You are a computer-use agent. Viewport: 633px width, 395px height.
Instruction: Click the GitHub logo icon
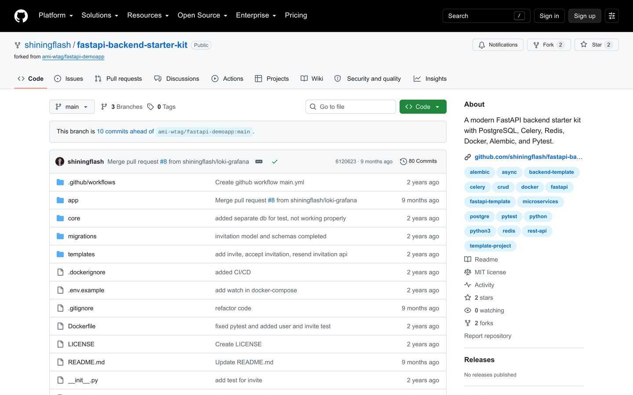coord(21,16)
